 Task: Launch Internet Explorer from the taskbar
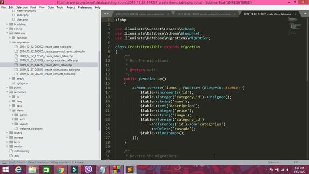tap(18, 170)
